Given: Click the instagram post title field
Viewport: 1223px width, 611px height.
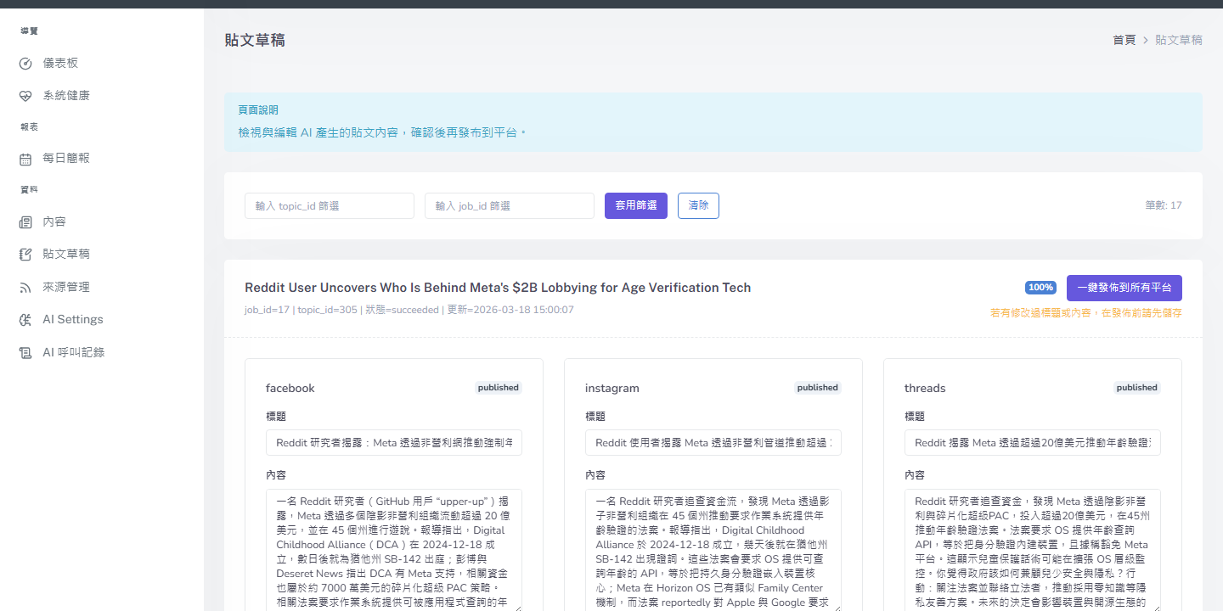Looking at the screenshot, I should pyautogui.click(x=713, y=443).
